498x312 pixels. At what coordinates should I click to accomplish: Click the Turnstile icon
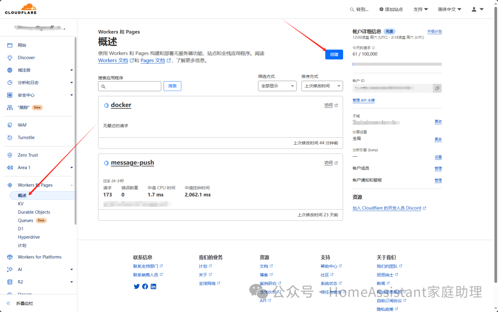(x=10, y=138)
